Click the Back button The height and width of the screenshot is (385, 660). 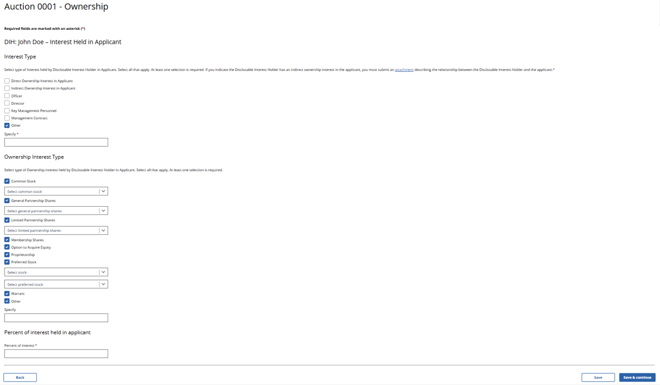pyautogui.click(x=20, y=377)
